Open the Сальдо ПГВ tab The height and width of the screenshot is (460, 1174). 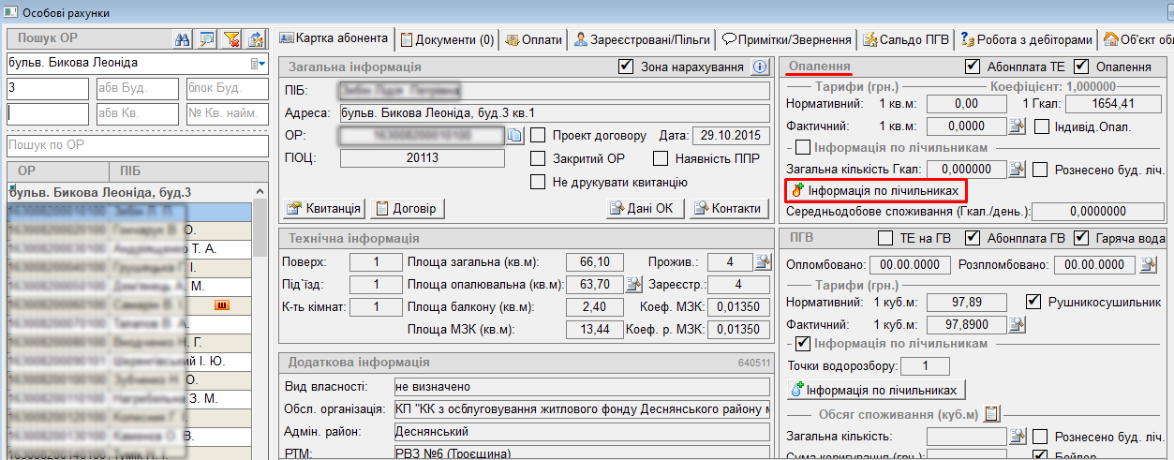905,39
